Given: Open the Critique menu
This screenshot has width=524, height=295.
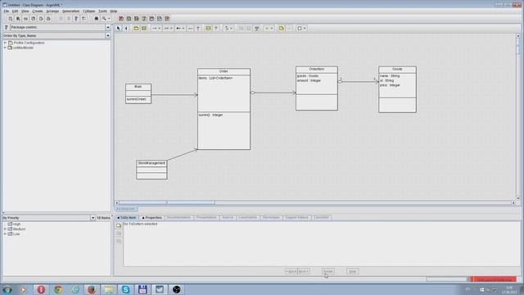Looking at the screenshot, I should 89,11.
